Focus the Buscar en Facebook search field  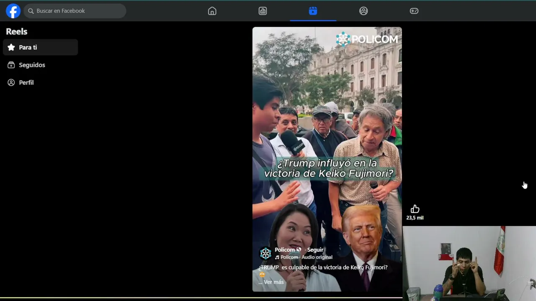[x=75, y=11]
